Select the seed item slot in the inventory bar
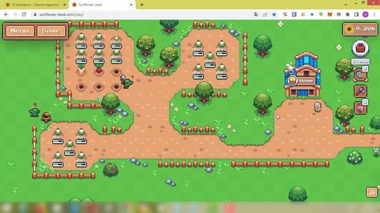 360,75
